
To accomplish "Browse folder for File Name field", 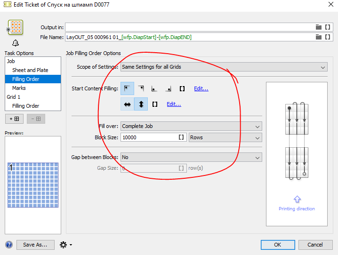I will 319,37.
